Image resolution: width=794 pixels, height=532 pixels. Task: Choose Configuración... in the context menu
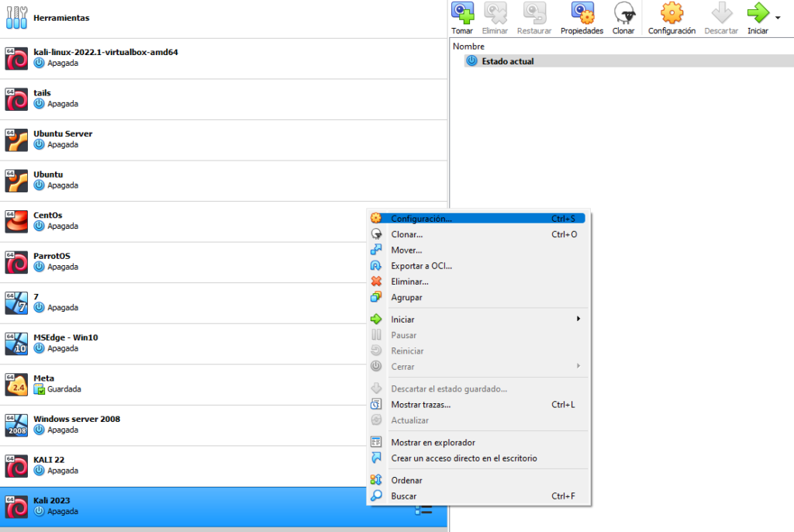pos(477,219)
